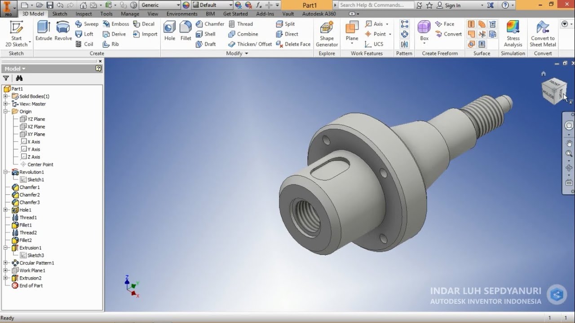Launch Stress Analysis
Screen dimensions: 575x323
513,34
